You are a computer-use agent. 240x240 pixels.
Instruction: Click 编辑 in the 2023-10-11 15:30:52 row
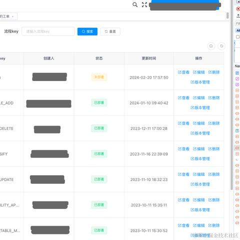[198, 225]
